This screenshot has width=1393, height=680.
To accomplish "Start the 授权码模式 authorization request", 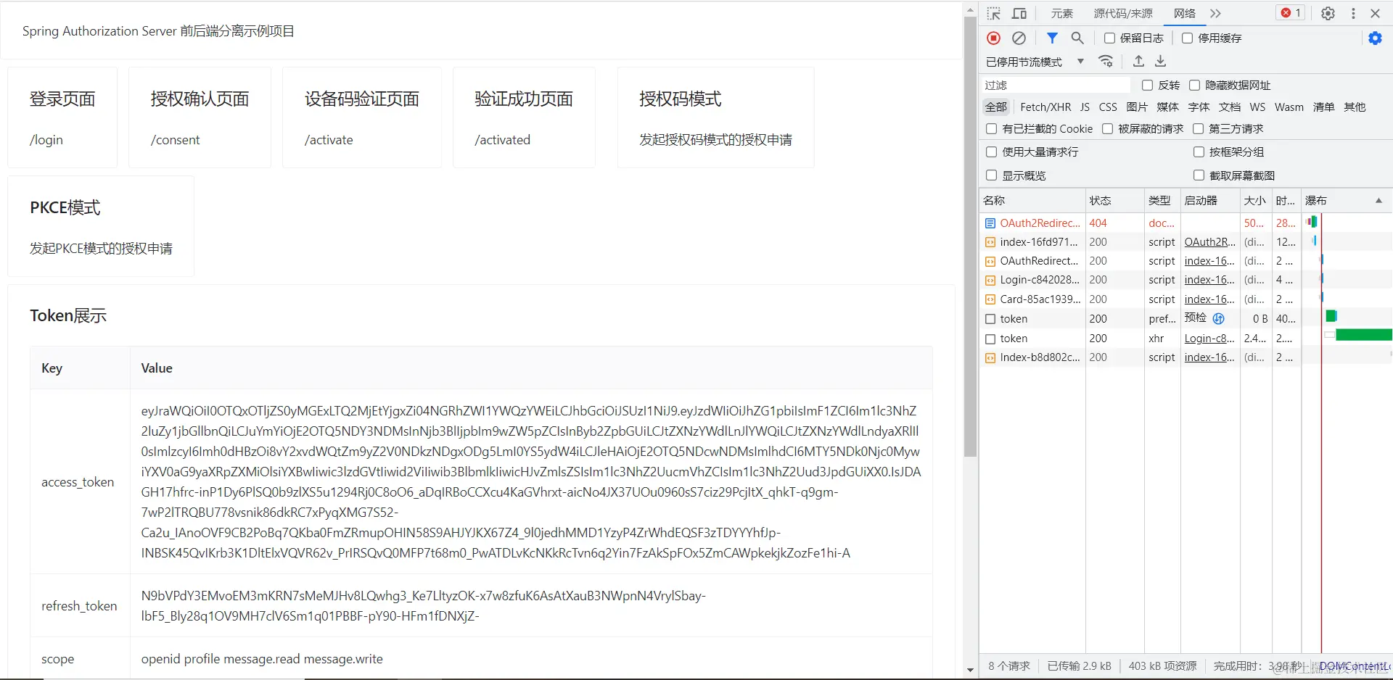I will pyautogui.click(x=715, y=117).
